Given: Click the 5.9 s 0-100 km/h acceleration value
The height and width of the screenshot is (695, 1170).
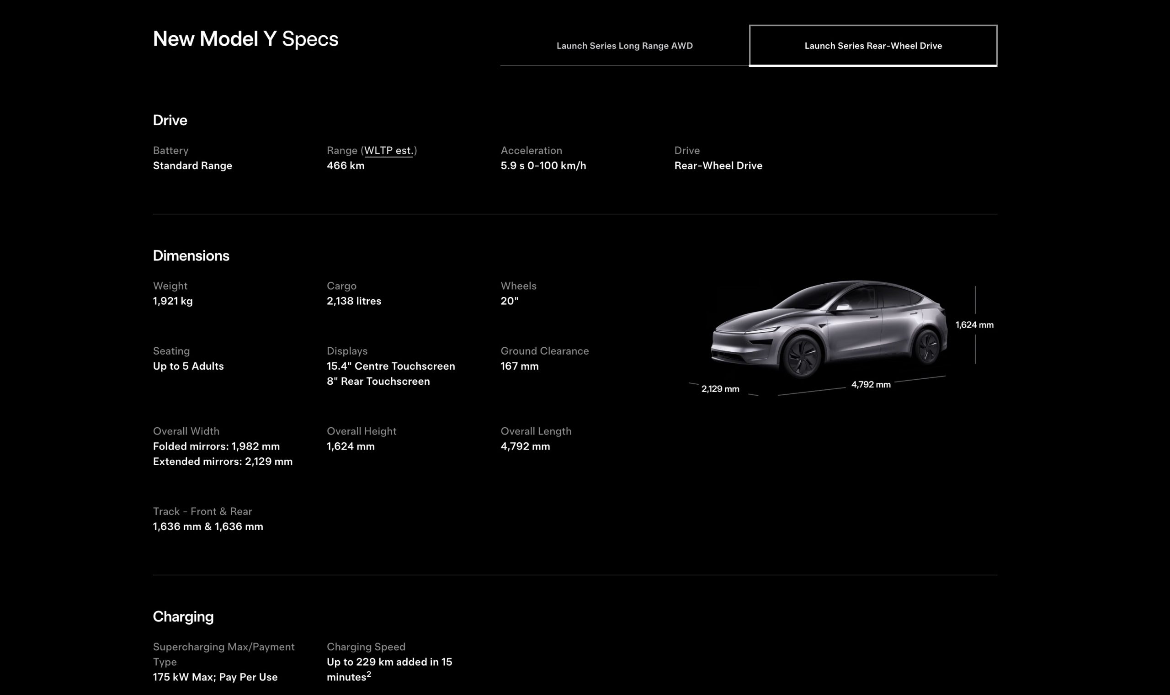Looking at the screenshot, I should 543,166.
